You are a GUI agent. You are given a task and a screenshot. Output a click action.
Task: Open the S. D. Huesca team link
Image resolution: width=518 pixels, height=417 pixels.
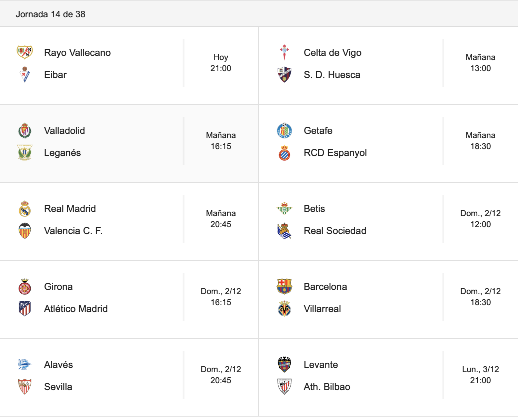(332, 75)
